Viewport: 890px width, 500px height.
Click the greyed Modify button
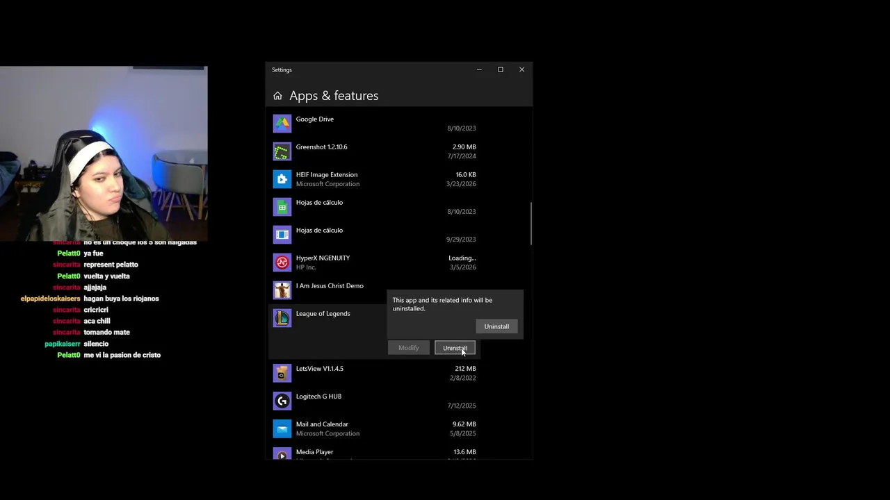tap(409, 348)
